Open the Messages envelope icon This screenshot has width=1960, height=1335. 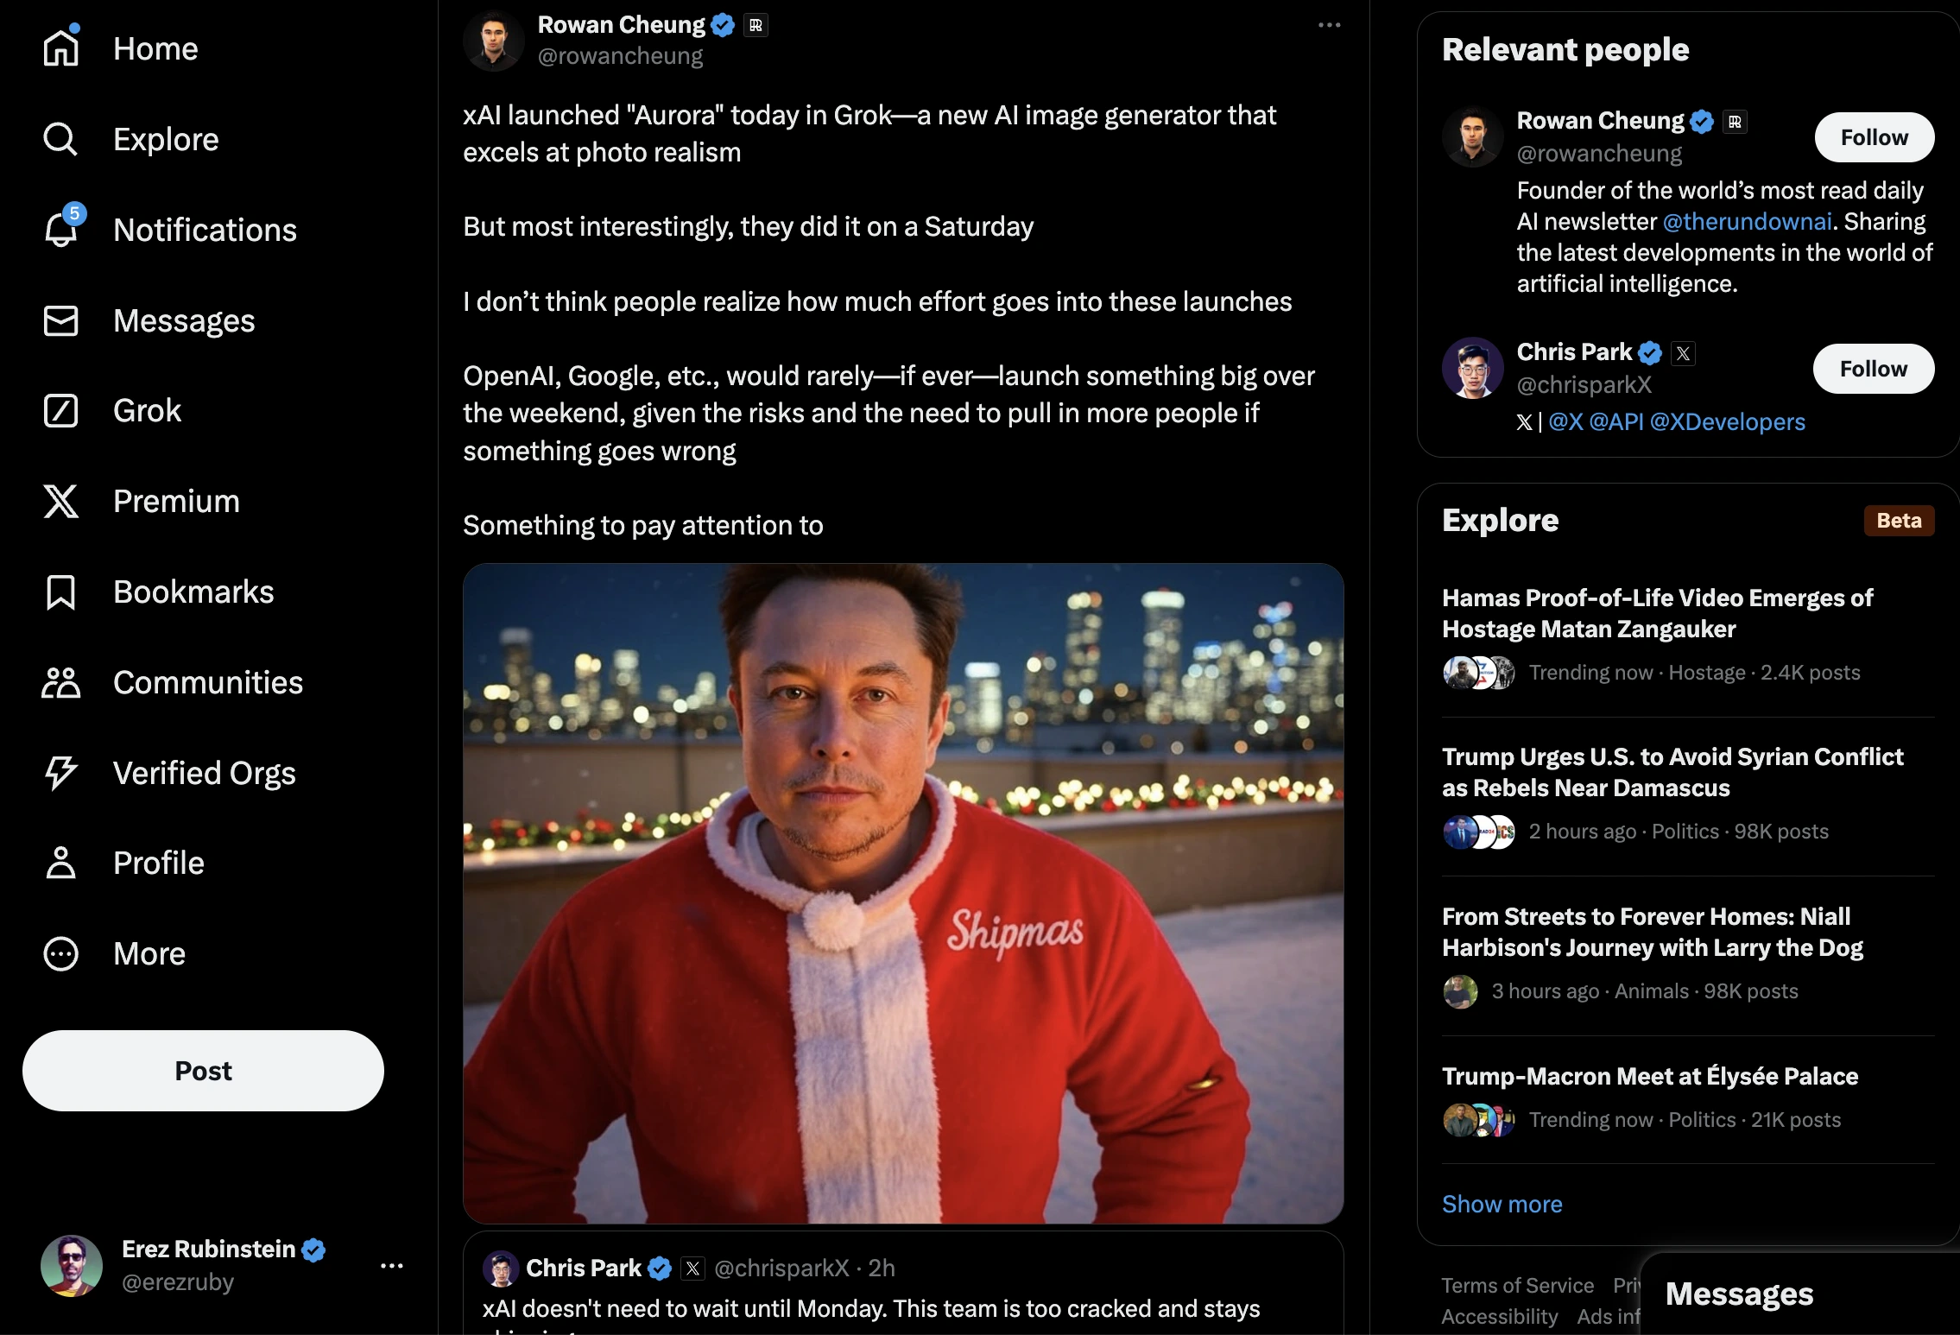tap(61, 320)
